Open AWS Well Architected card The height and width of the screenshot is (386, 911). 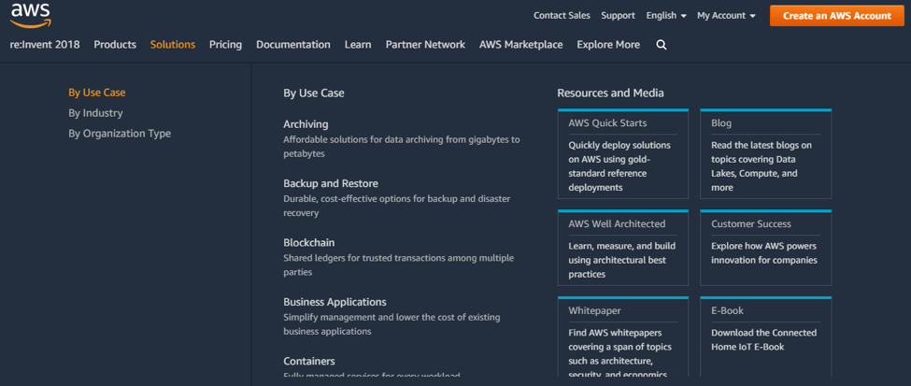click(x=623, y=248)
